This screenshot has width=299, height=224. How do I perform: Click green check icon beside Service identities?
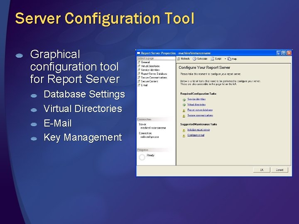[x=184, y=100]
